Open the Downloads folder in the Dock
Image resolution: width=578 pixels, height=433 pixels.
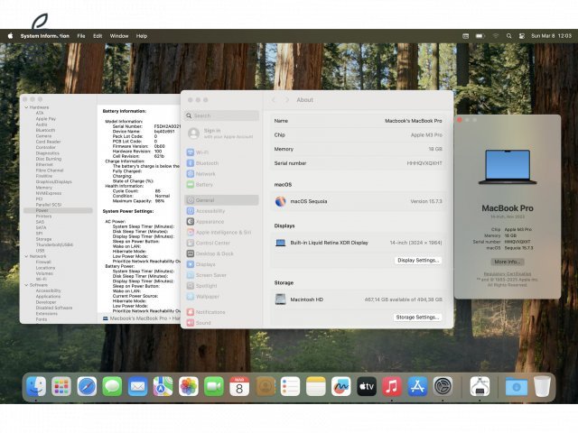(516, 386)
